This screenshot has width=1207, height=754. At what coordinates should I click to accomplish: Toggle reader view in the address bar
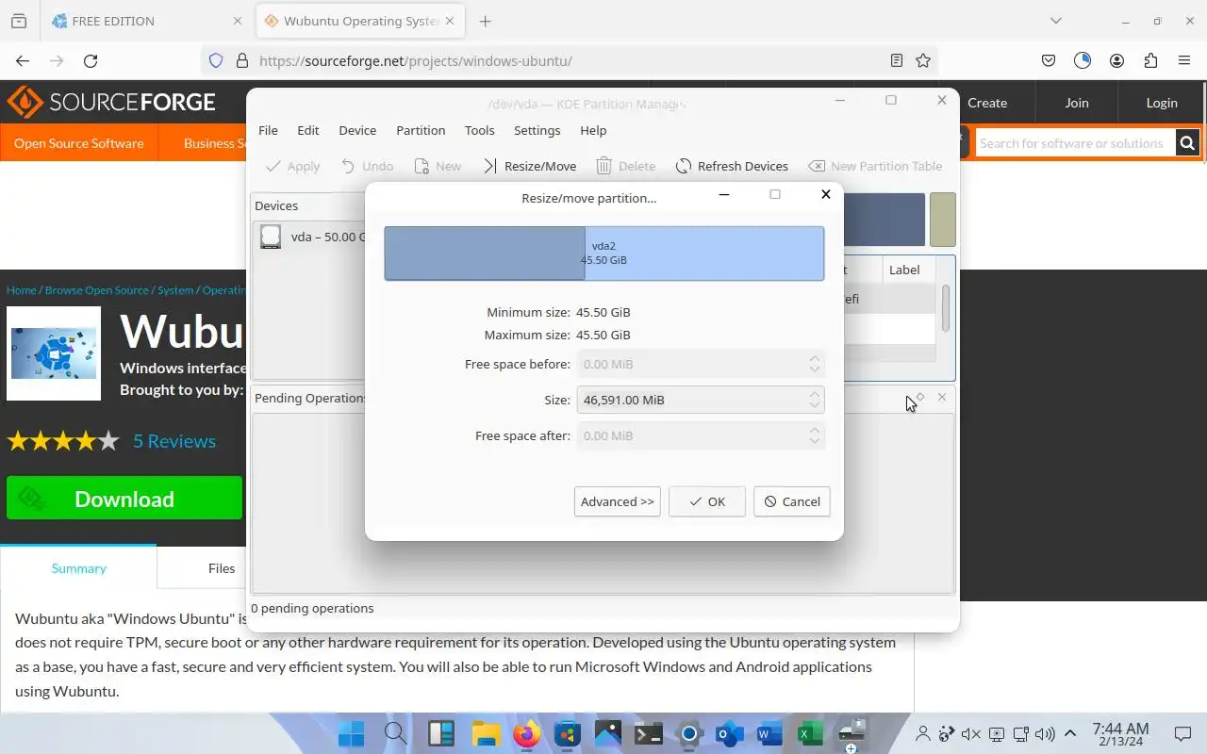click(x=897, y=60)
